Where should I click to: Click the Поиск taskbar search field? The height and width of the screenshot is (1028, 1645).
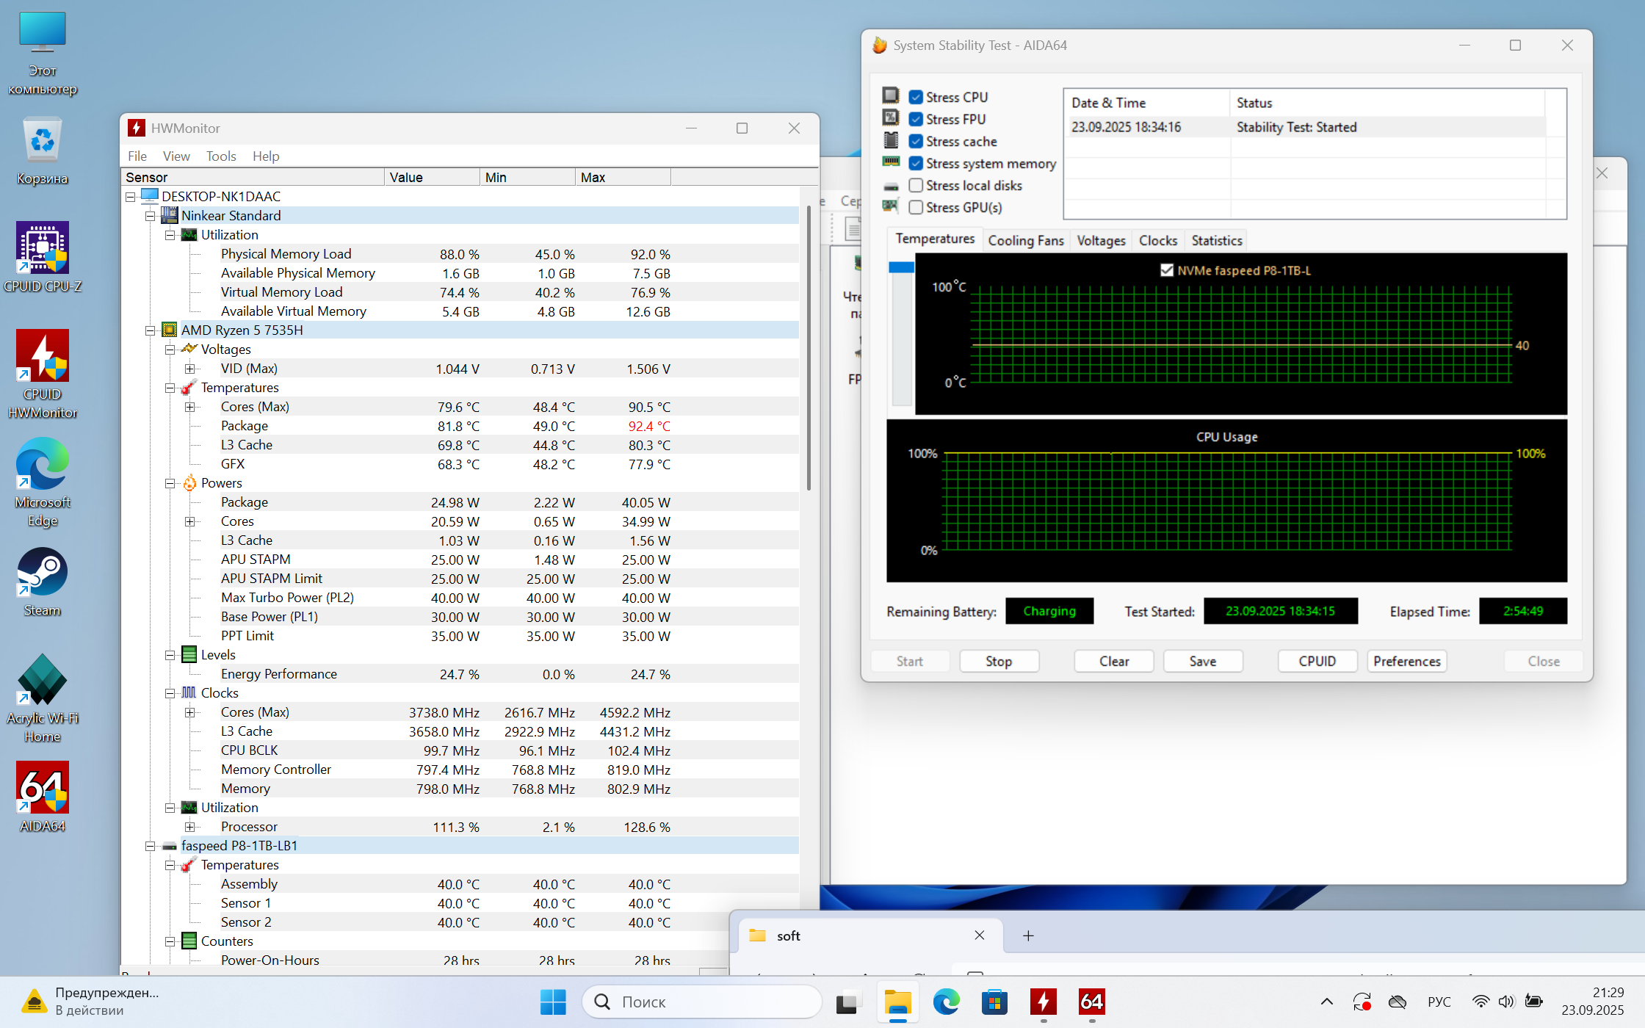[x=702, y=1002]
